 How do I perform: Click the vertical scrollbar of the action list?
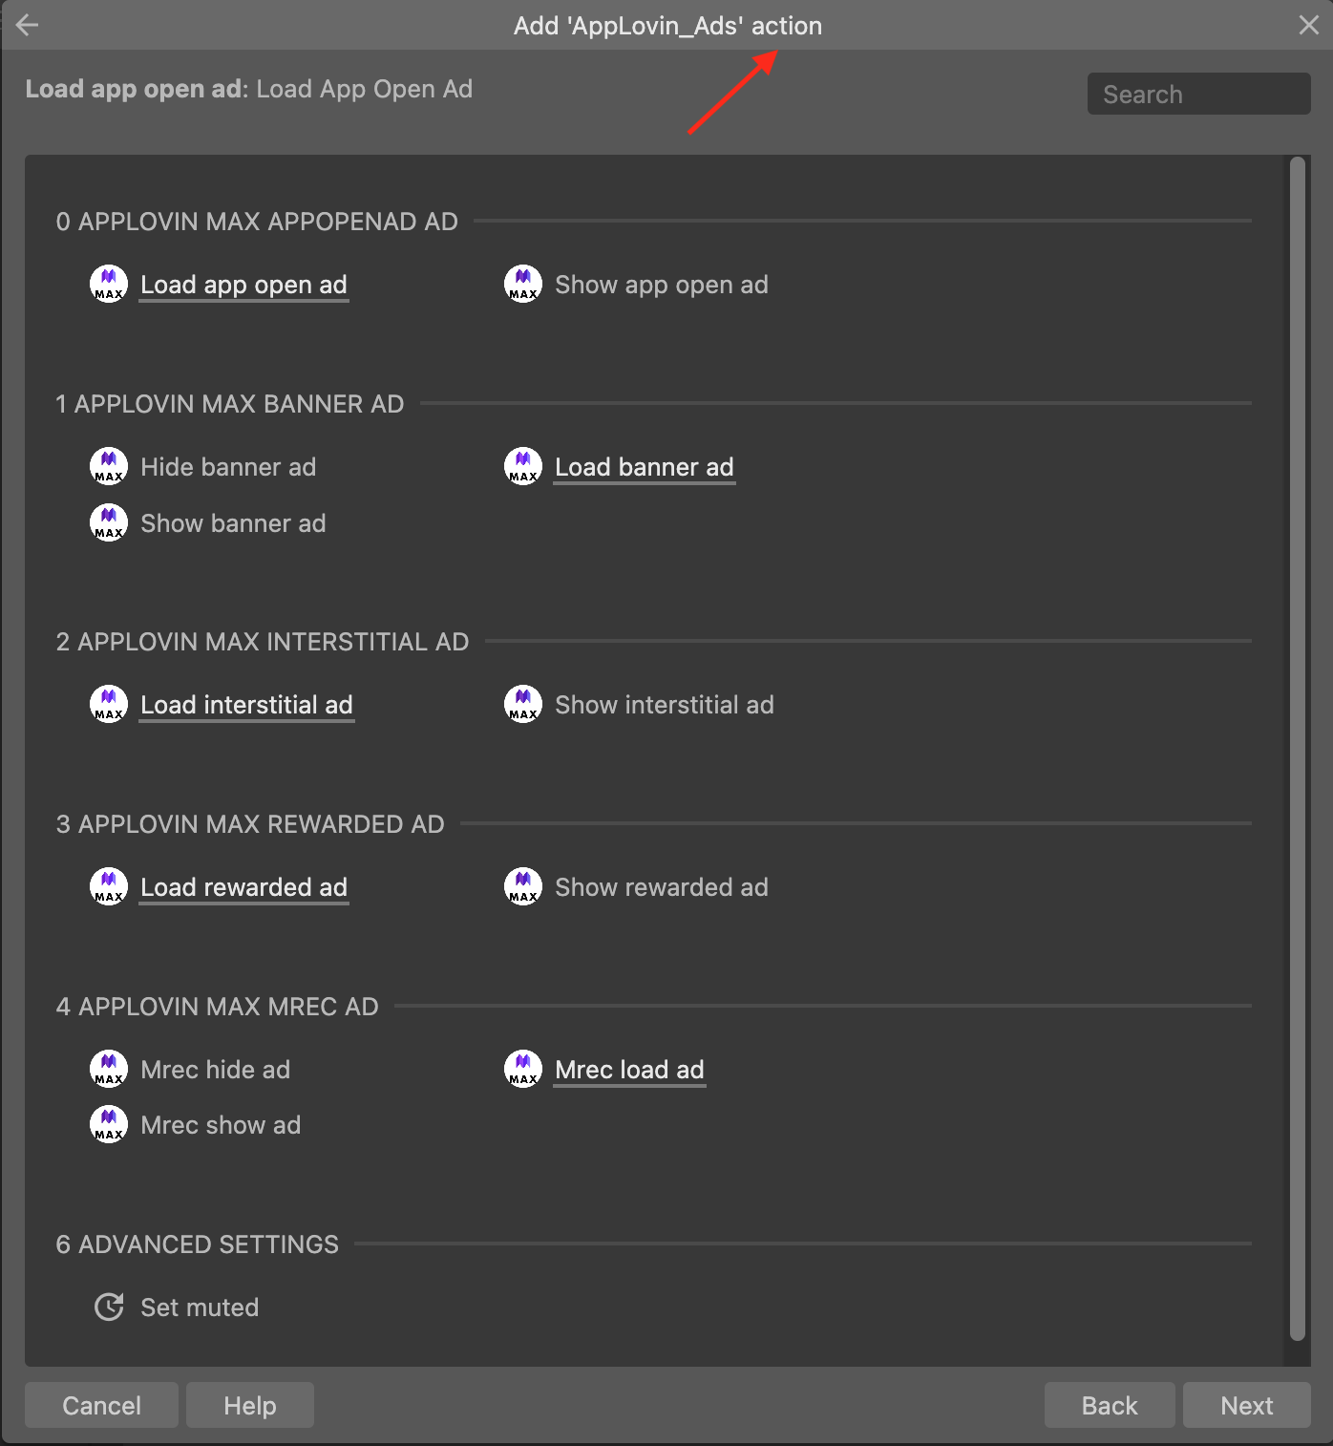click(1297, 745)
